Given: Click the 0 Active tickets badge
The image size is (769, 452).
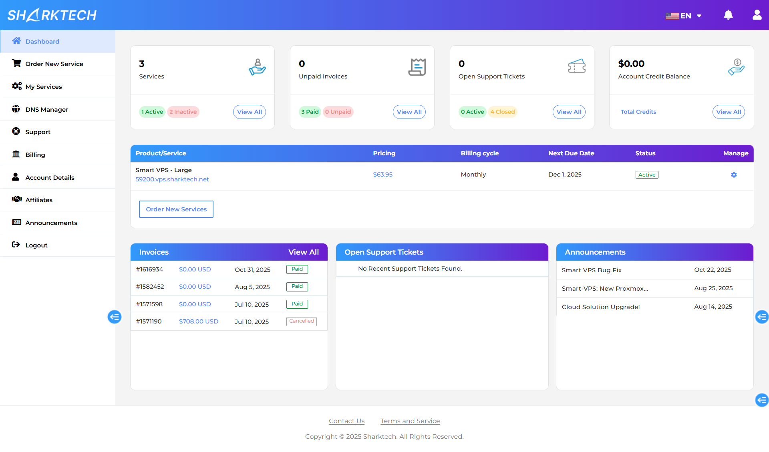Looking at the screenshot, I should 473,112.
